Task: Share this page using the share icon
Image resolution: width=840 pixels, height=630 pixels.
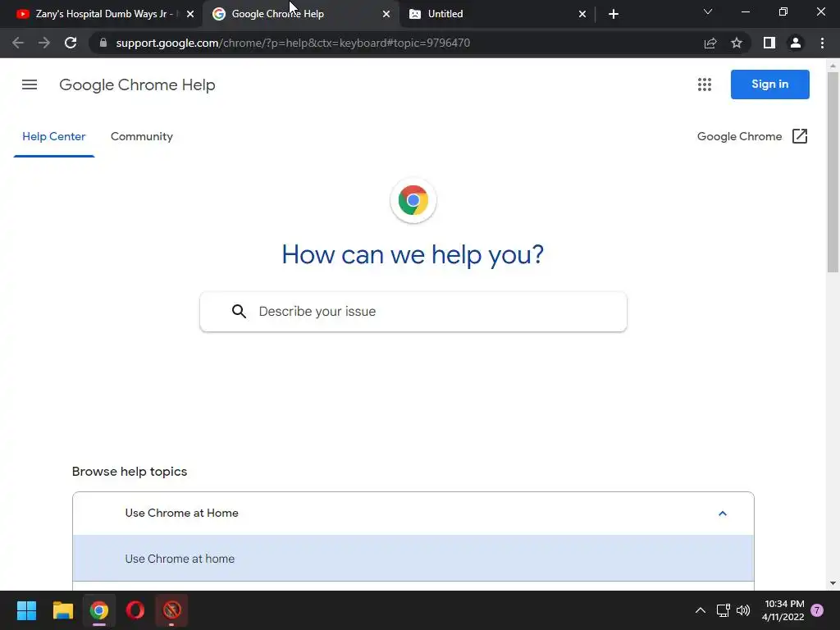Action: [x=710, y=43]
